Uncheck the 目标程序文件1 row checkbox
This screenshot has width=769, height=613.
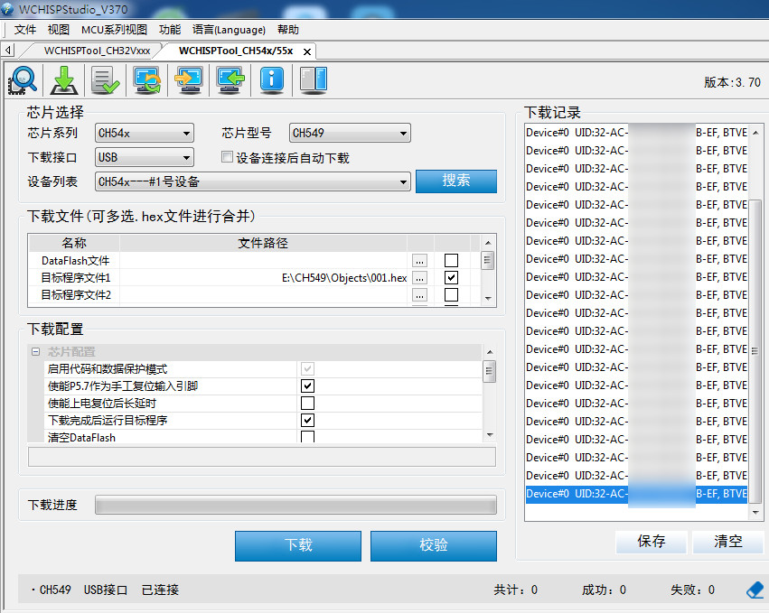pyautogui.click(x=451, y=277)
